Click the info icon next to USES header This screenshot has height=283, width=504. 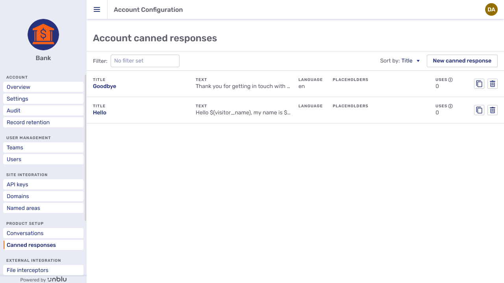450,79
